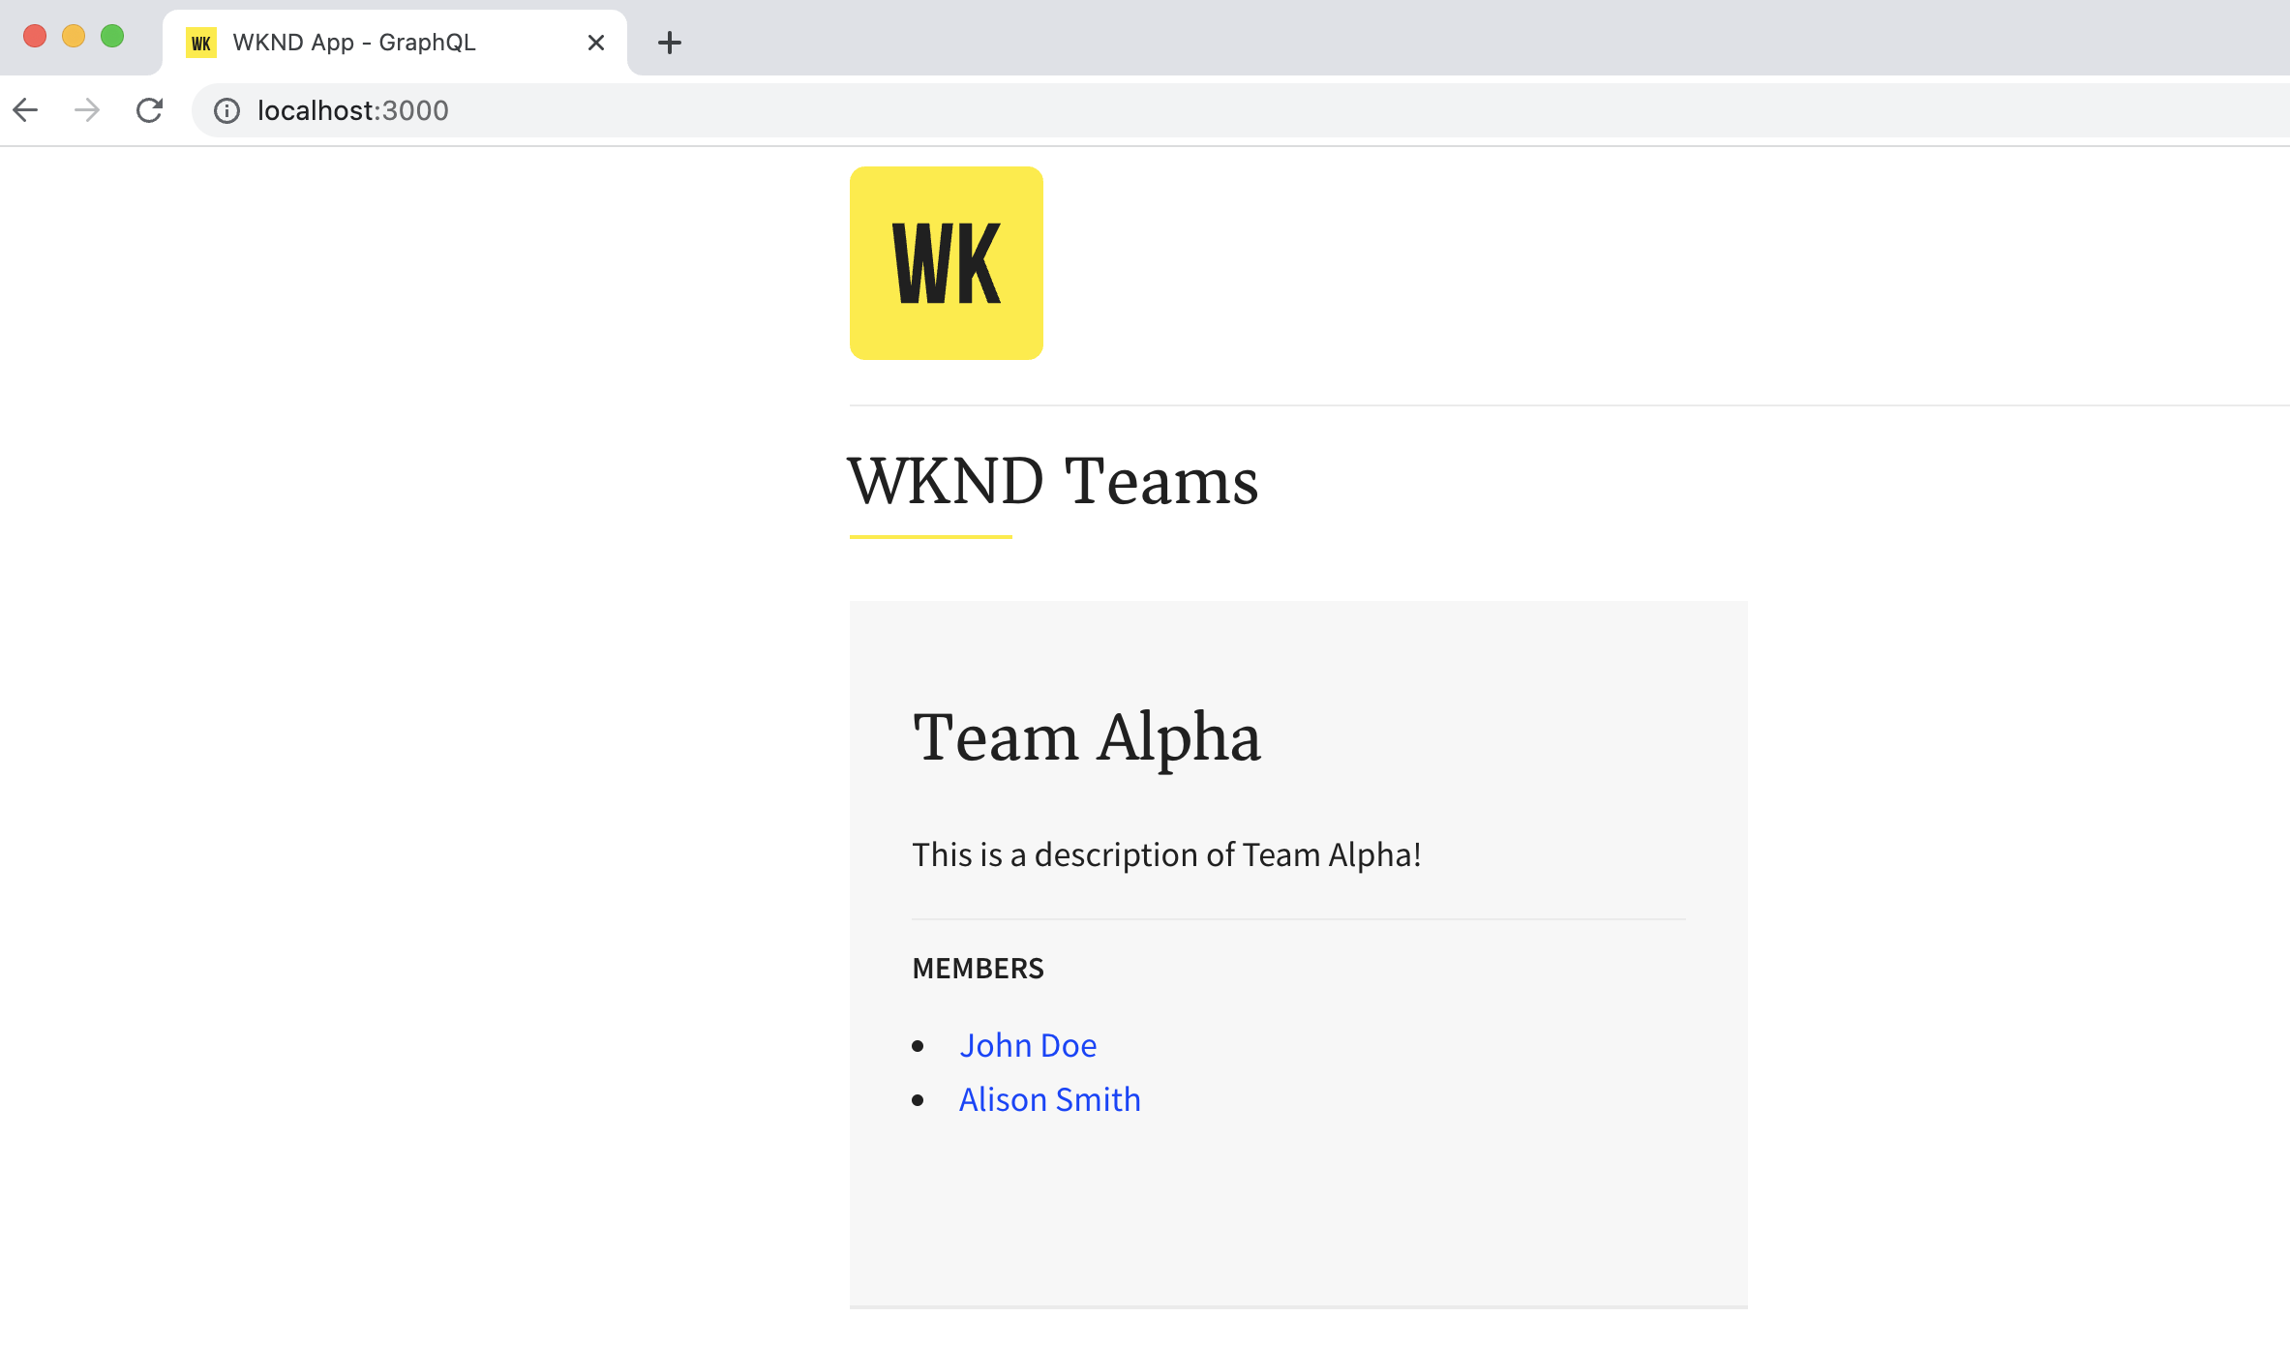Toggle the browser tab favicon
This screenshot has width=2290, height=1347.
pyautogui.click(x=202, y=42)
